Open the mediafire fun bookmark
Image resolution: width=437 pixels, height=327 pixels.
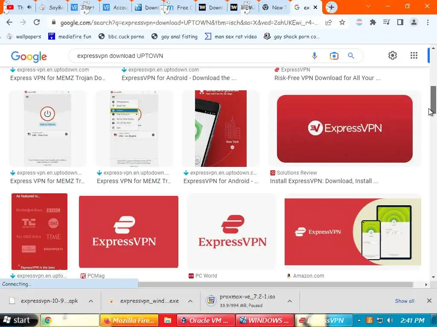point(70,37)
